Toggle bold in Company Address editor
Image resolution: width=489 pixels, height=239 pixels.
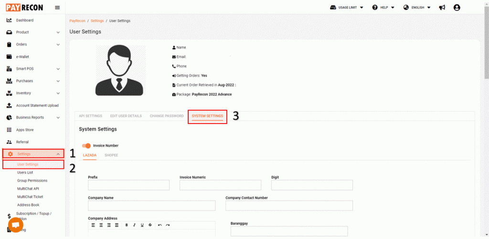coord(127,225)
